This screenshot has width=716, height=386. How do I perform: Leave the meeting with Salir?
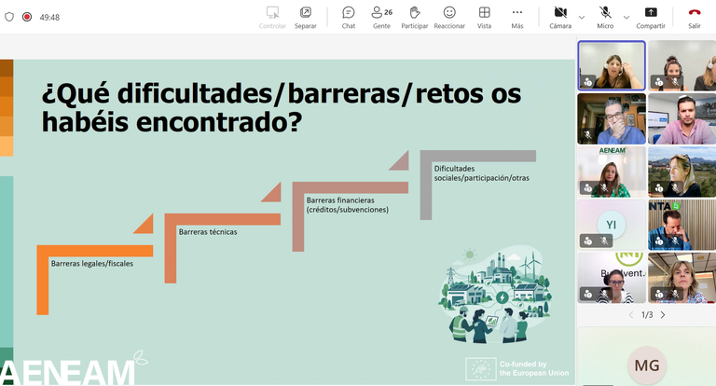695,18
